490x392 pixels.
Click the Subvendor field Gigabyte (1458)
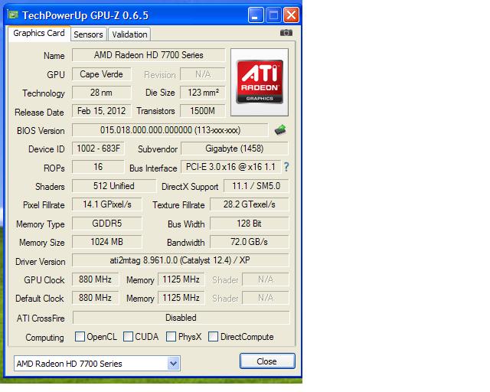[234, 149]
